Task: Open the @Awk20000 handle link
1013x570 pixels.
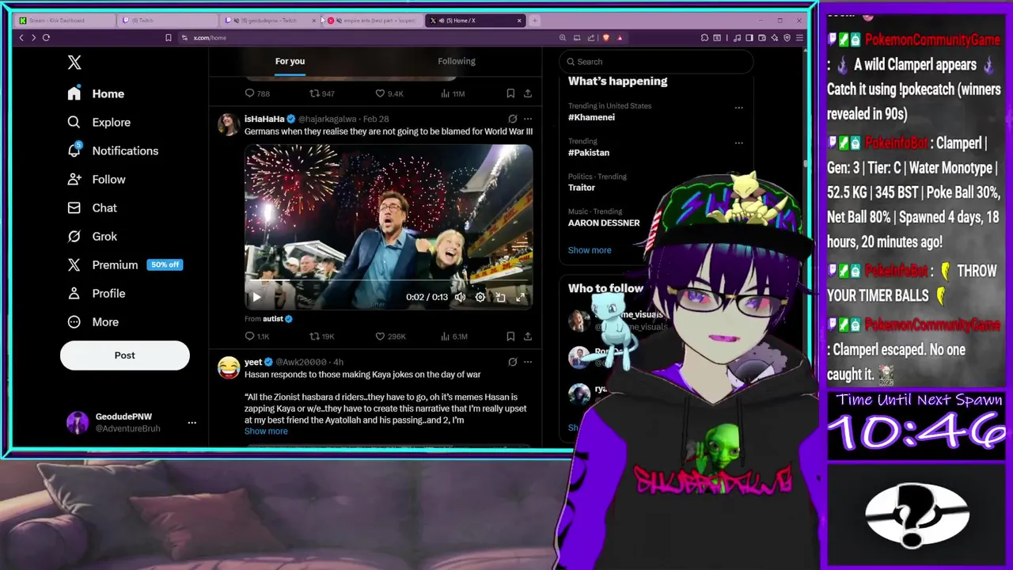Action: [301, 362]
